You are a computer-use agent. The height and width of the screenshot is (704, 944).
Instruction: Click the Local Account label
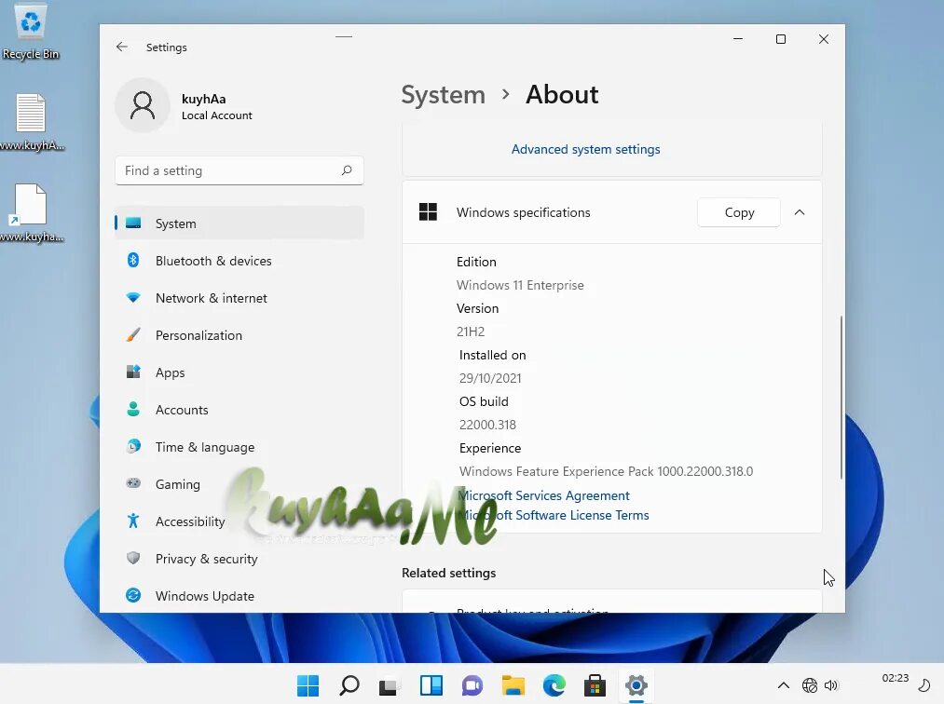(217, 115)
